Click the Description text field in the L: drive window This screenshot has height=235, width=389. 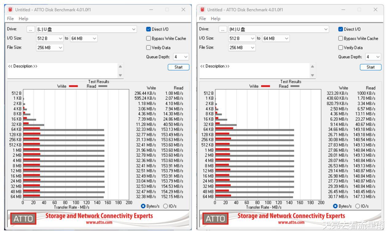(62, 71)
